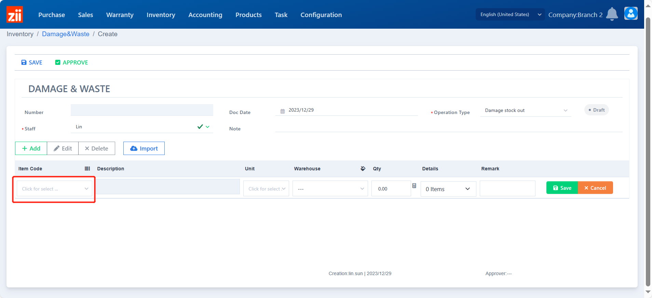This screenshot has width=652, height=298.
Task: Expand the English (United States) language dropdown
Action: tap(510, 14)
